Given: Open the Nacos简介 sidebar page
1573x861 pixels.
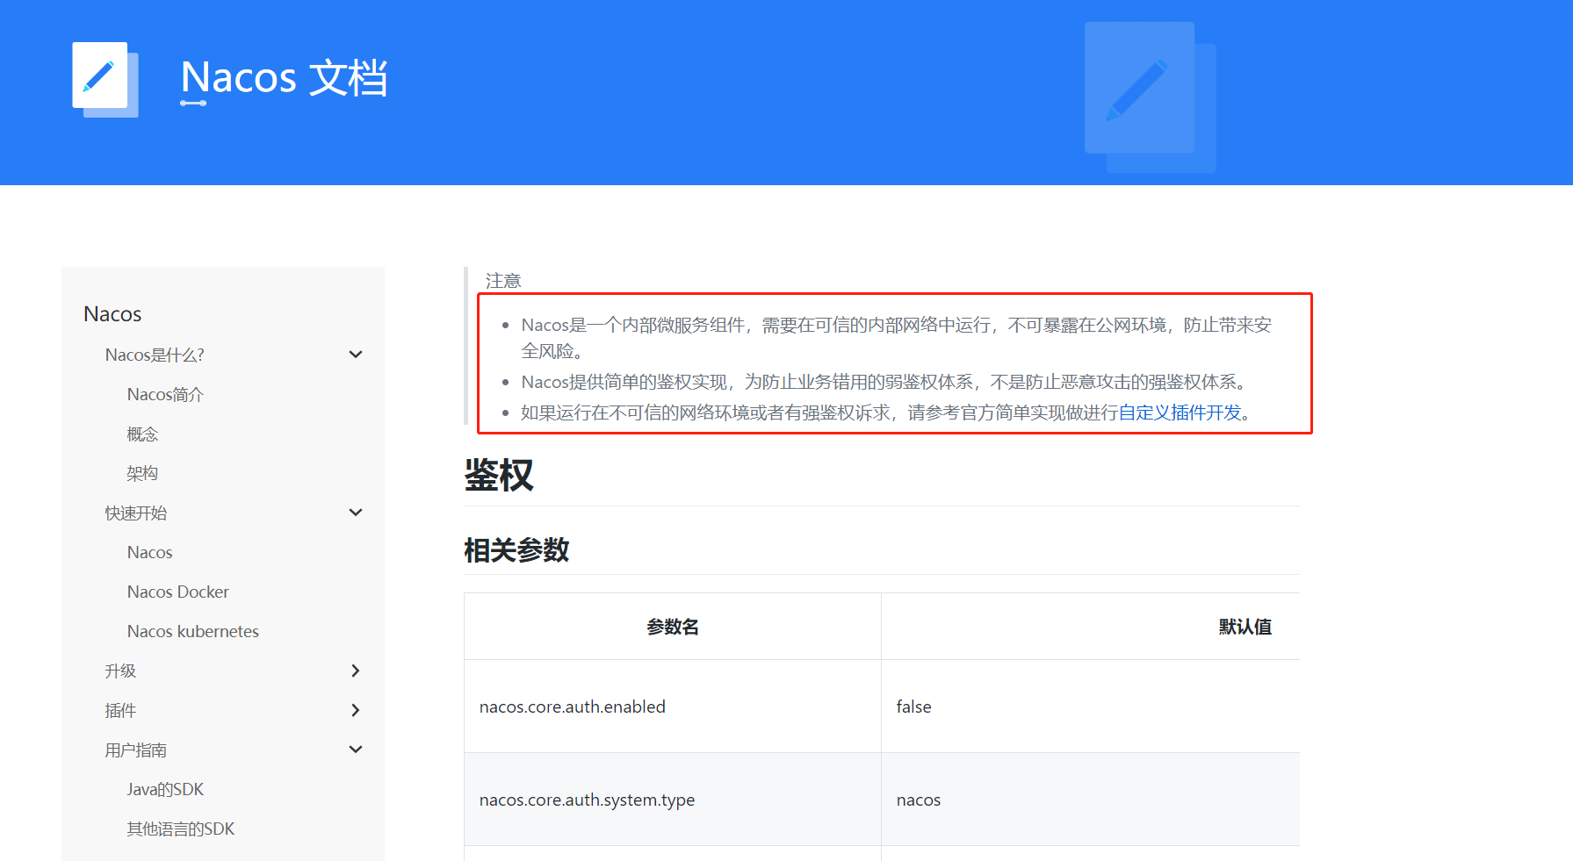Looking at the screenshot, I should [x=165, y=394].
